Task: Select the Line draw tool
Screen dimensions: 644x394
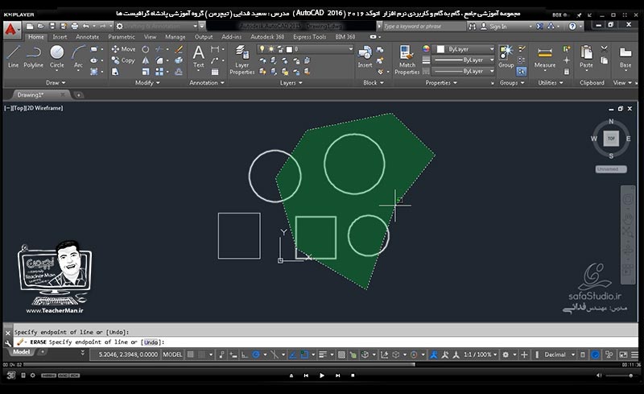Action: tap(13, 56)
